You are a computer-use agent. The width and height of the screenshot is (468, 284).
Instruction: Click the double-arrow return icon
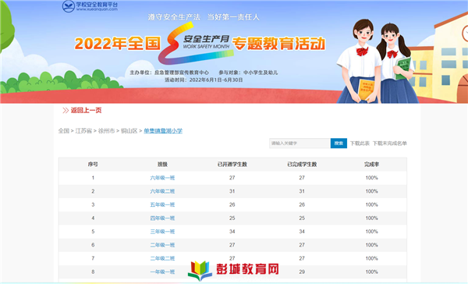pyautogui.click(x=66, y=111)
